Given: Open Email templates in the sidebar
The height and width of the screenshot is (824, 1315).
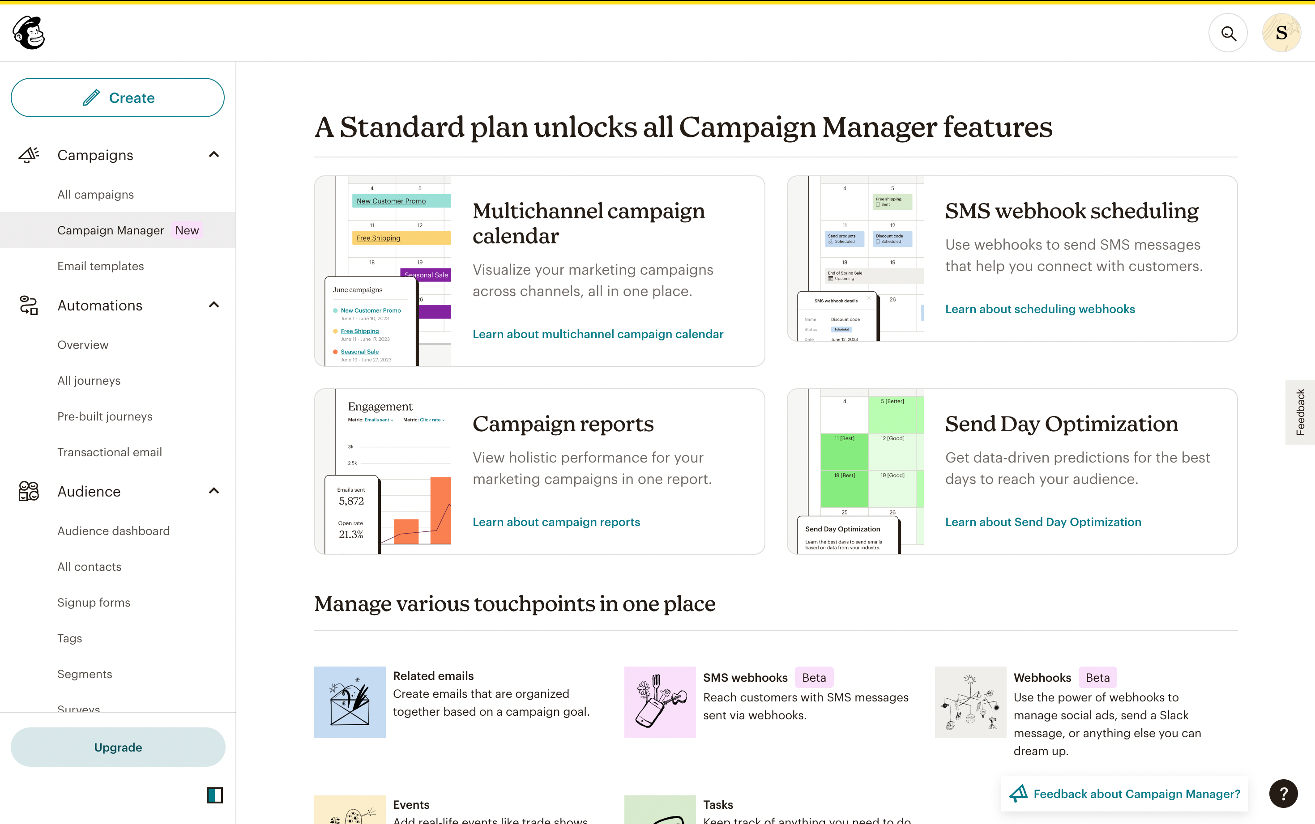Looking at the screenshot, I should click(101, 266).
